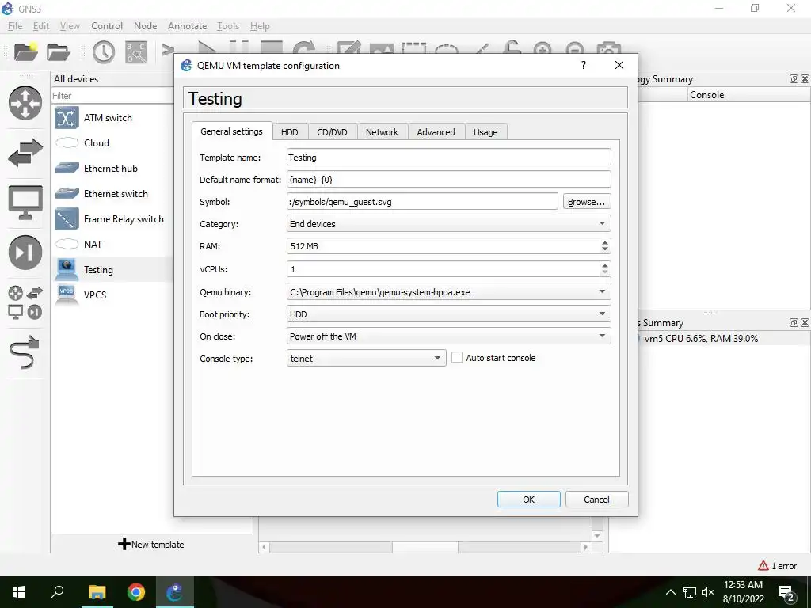
Task: Click the Default name format field
Action: (448, 180)
